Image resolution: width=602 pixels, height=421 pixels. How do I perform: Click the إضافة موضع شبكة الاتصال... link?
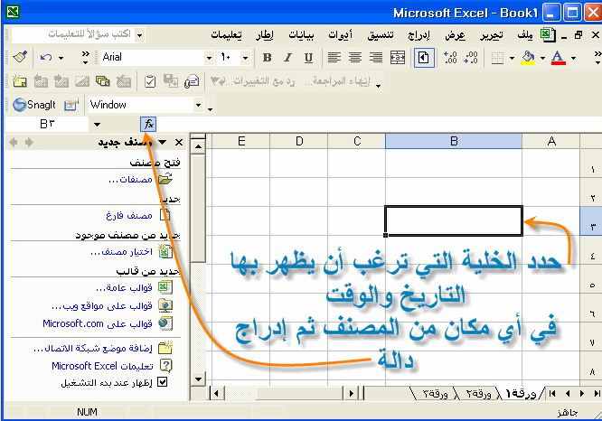point(93,348)
